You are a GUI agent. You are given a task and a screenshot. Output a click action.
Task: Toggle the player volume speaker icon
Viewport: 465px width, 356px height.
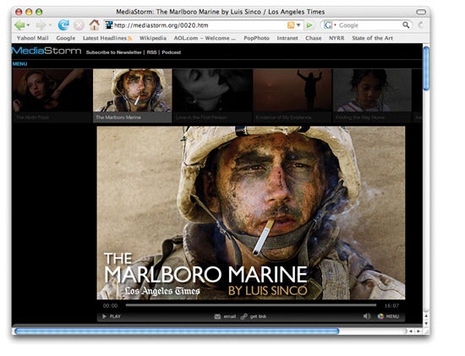point(367,316)
